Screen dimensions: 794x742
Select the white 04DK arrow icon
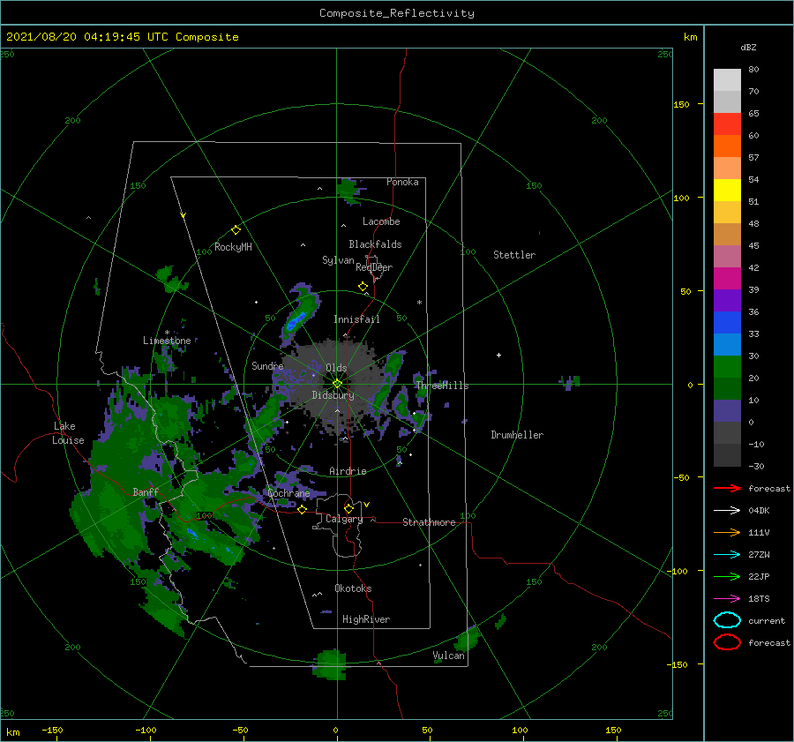[727, 511]
